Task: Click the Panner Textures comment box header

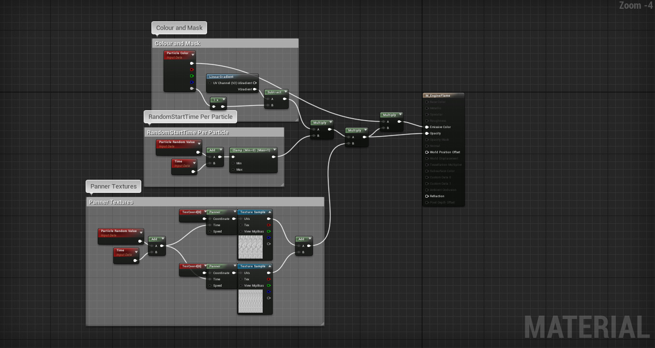Action: tap(205, 202)
